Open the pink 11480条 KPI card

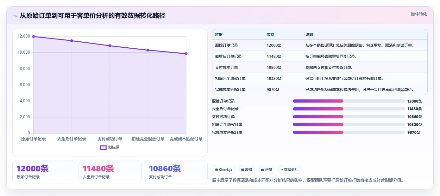point(110,172)
